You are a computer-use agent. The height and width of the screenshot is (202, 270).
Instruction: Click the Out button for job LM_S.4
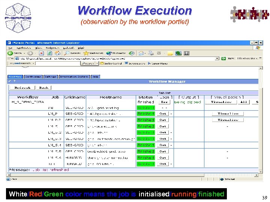point(163,145)
